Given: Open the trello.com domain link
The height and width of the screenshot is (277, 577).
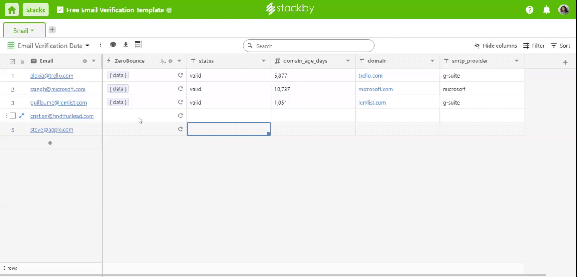Looking at the screenshot, I should [x=370, y=76].
